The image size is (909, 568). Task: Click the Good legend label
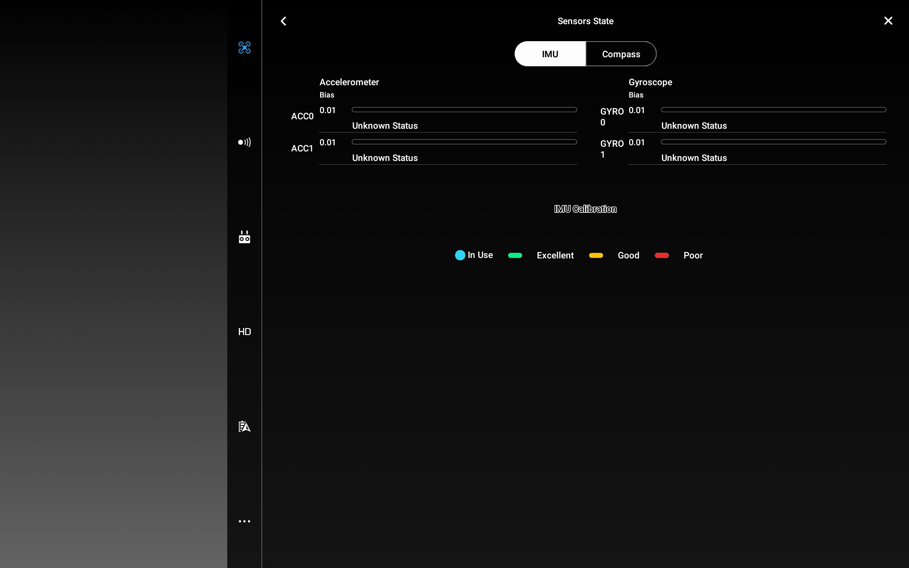pyautogui.click(x=628, y=255)
